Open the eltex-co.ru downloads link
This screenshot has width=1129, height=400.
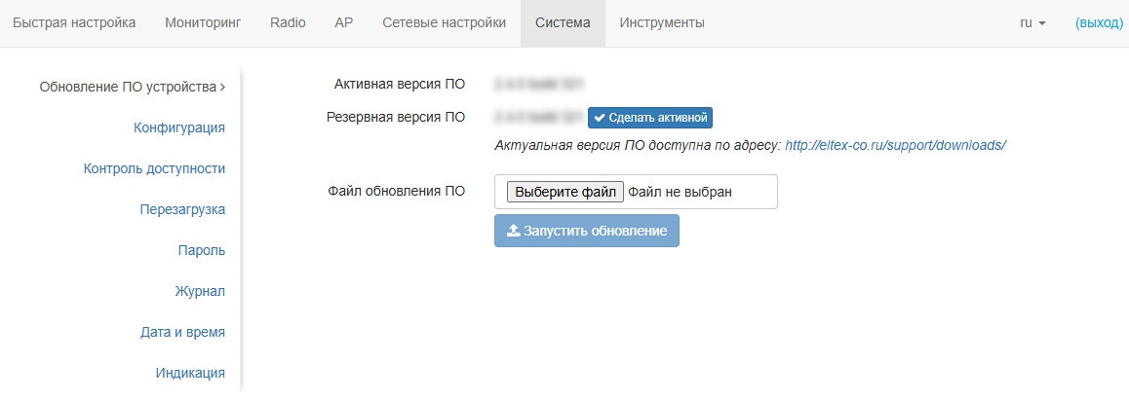[895, 145]
